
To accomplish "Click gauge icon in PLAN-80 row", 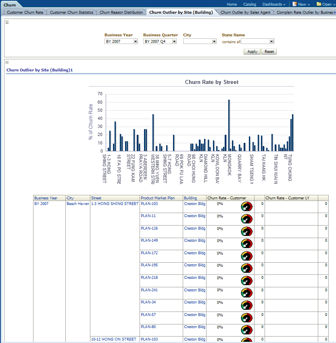I will tap(246, 330).
